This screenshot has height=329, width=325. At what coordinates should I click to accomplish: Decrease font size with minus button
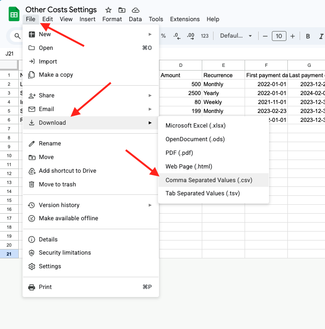(x=265, y=36)
